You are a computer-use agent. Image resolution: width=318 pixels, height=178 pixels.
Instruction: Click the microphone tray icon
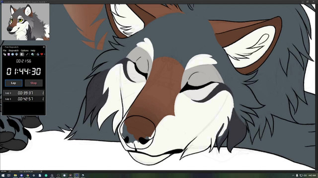[297, 176]
